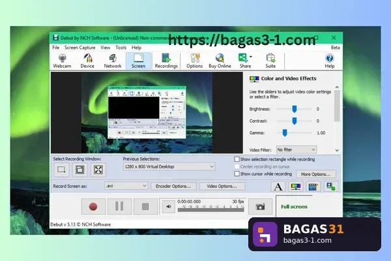Open the Share dropdown arrow
This screenshot has height=261, width=391.
251,57
